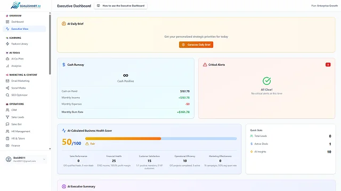
Task: Click the Feature Library icon
Action: pyautogui.click(x=7, y=44)
